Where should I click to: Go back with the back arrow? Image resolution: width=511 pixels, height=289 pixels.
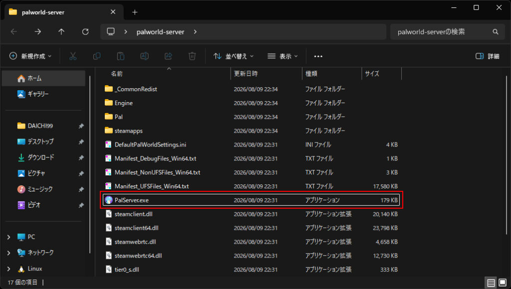(x=14, y=31)
